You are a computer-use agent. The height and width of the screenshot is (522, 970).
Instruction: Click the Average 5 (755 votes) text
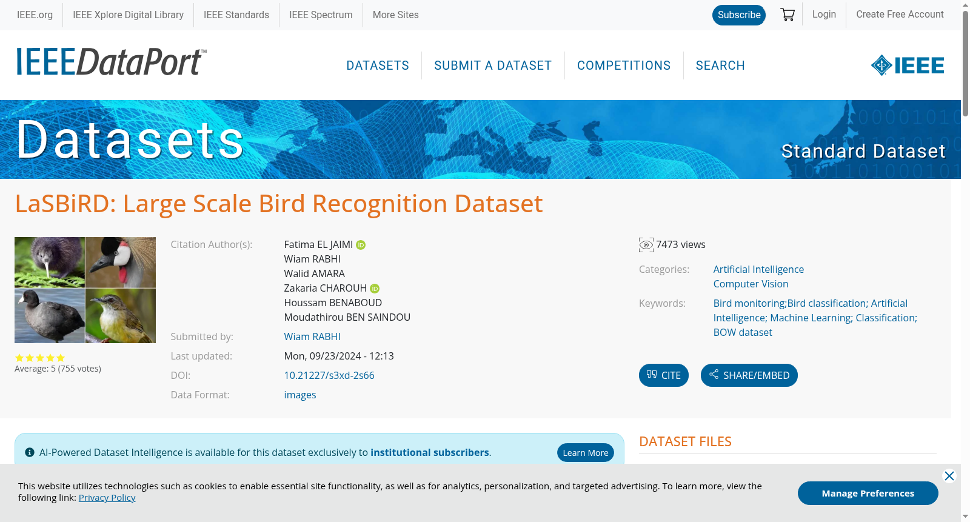tap(58, 369)
